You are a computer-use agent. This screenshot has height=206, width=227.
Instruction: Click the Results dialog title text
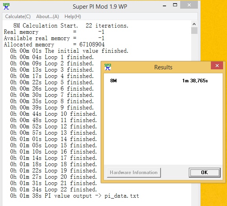pos(163,67)
